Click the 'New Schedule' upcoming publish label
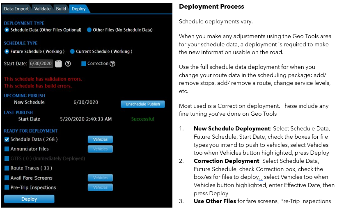 click(x=29, y=102)
